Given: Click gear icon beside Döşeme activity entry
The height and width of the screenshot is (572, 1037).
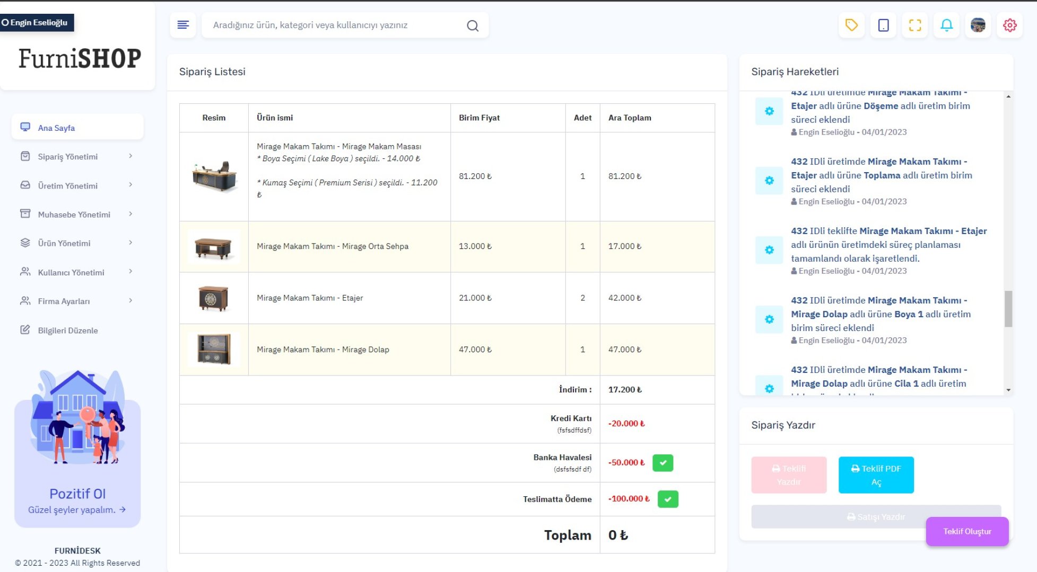Looking at the screenshot, I should pos(769,111).
